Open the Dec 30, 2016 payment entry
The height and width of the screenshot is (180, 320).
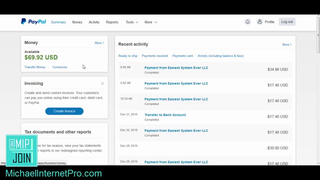[176, 130]
